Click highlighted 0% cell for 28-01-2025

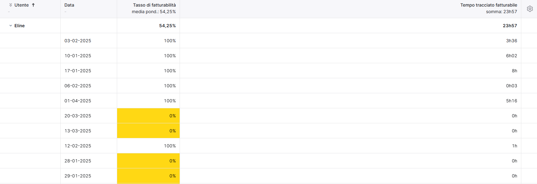tap(148, 161)
